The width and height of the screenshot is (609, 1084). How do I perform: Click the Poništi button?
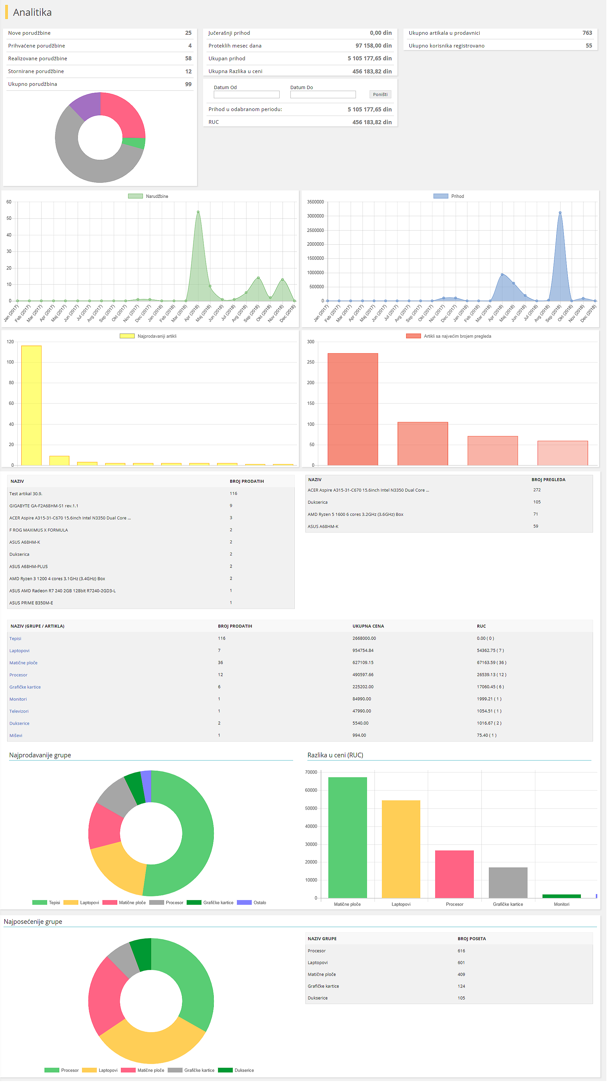[x=381, y=95]
